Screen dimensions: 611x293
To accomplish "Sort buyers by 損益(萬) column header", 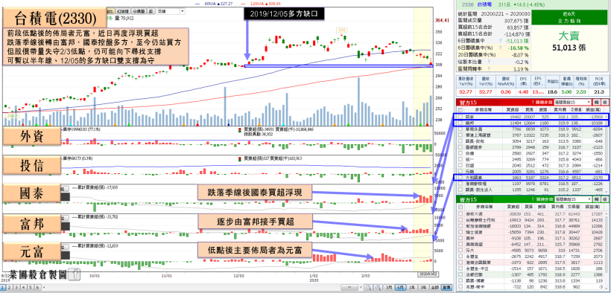I will (x=593, y=110).
